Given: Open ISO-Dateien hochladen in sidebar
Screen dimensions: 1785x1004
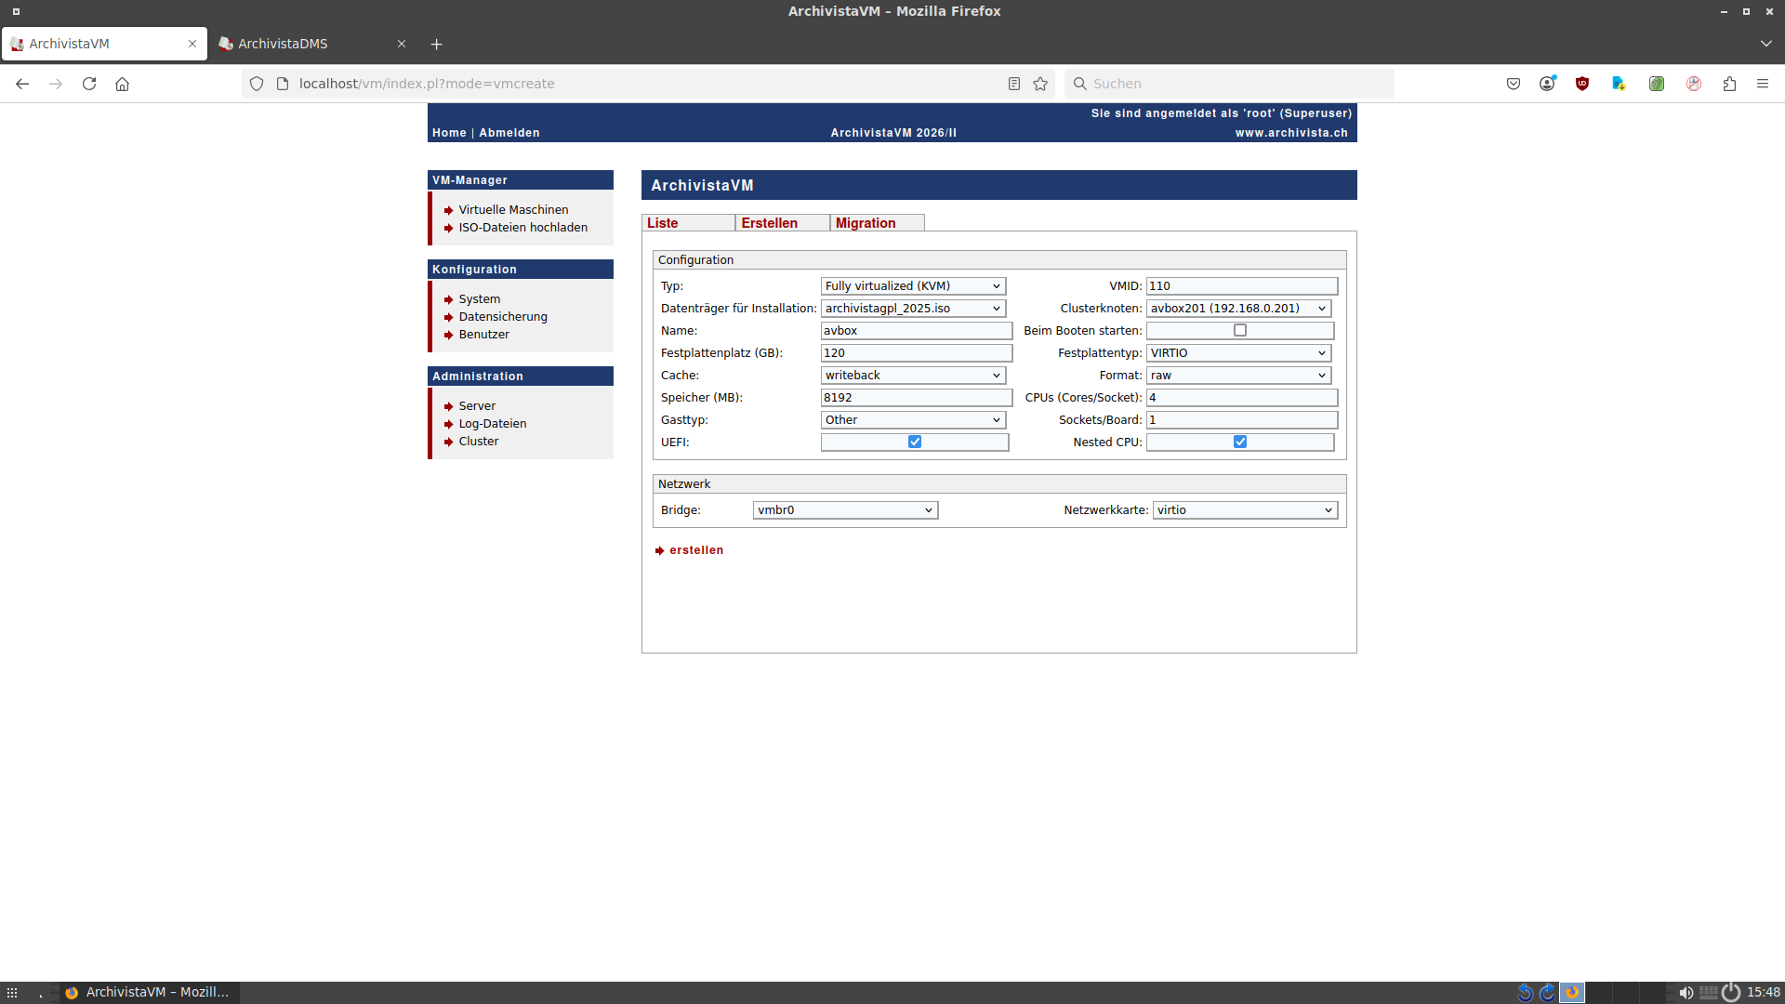Looking at the screenshot, I should coord(522,228).
